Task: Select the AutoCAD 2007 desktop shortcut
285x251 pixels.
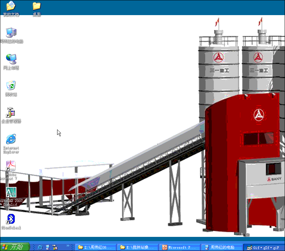Action: (x=11, y=197)
